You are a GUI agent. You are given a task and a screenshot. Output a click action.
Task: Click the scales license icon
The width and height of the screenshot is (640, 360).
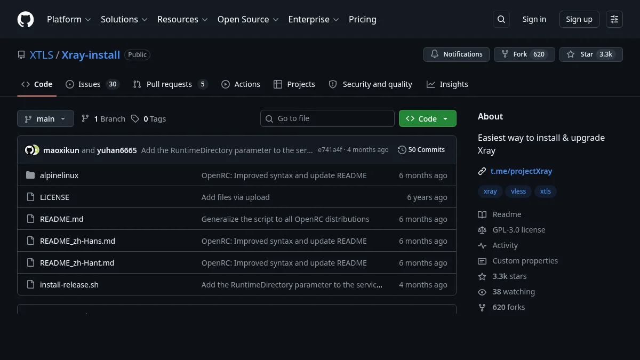click(482, 230)
